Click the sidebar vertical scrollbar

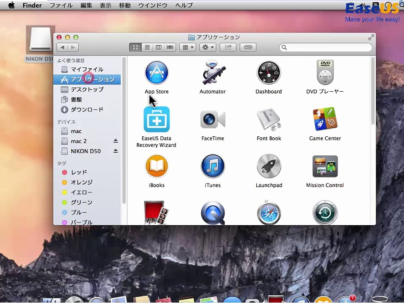click(124, 130)
